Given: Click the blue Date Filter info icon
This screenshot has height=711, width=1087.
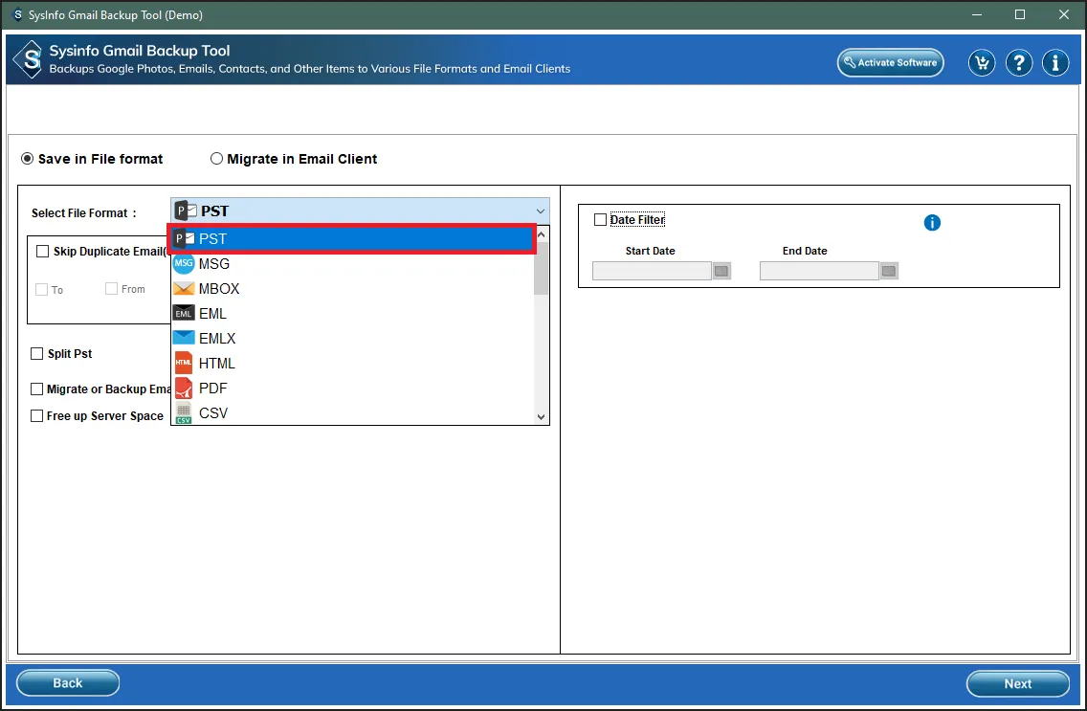Looking at the screenshot, I should [932, 223].
